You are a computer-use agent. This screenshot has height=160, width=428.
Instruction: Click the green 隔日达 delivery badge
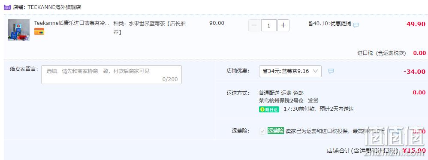tap(269, 109)
